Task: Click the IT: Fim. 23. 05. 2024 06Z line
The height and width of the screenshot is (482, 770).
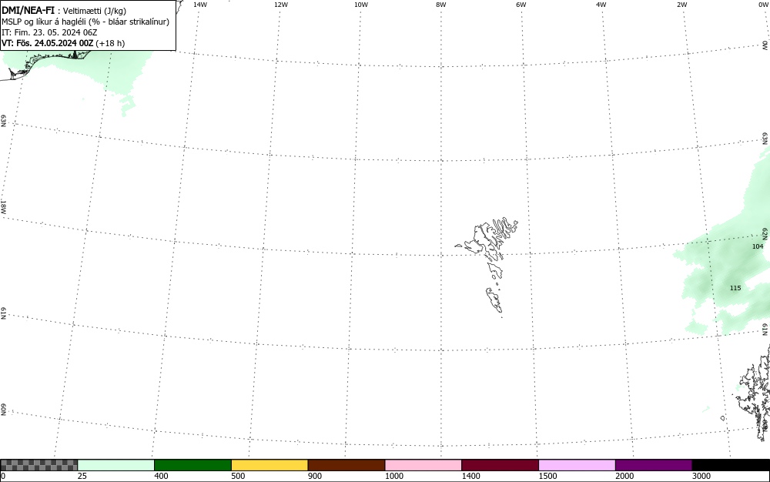Action: pyautogui.click(x=49, y=32)
